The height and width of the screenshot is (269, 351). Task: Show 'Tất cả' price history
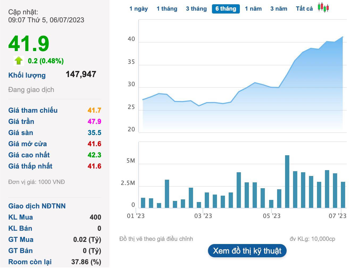pyautogui.click(x=304, y=9)
